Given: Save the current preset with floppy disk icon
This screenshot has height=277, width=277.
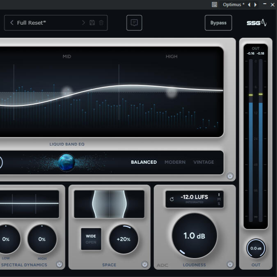Looking at the screenshot, I should coord(92,23).
